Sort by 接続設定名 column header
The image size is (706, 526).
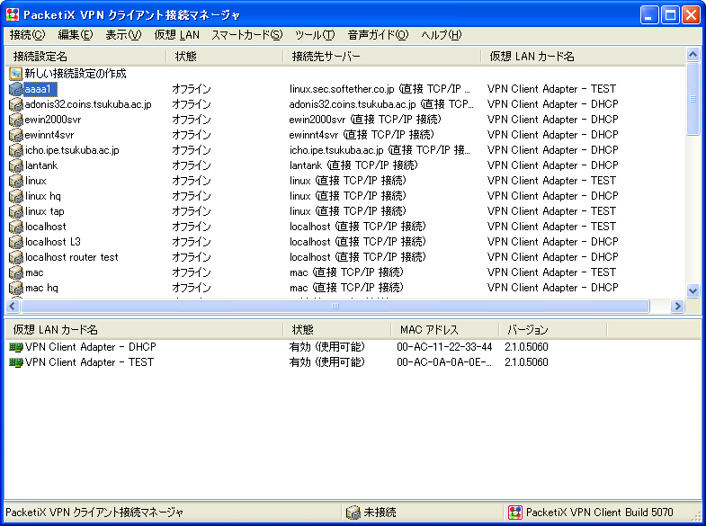(x=85, y=57)
